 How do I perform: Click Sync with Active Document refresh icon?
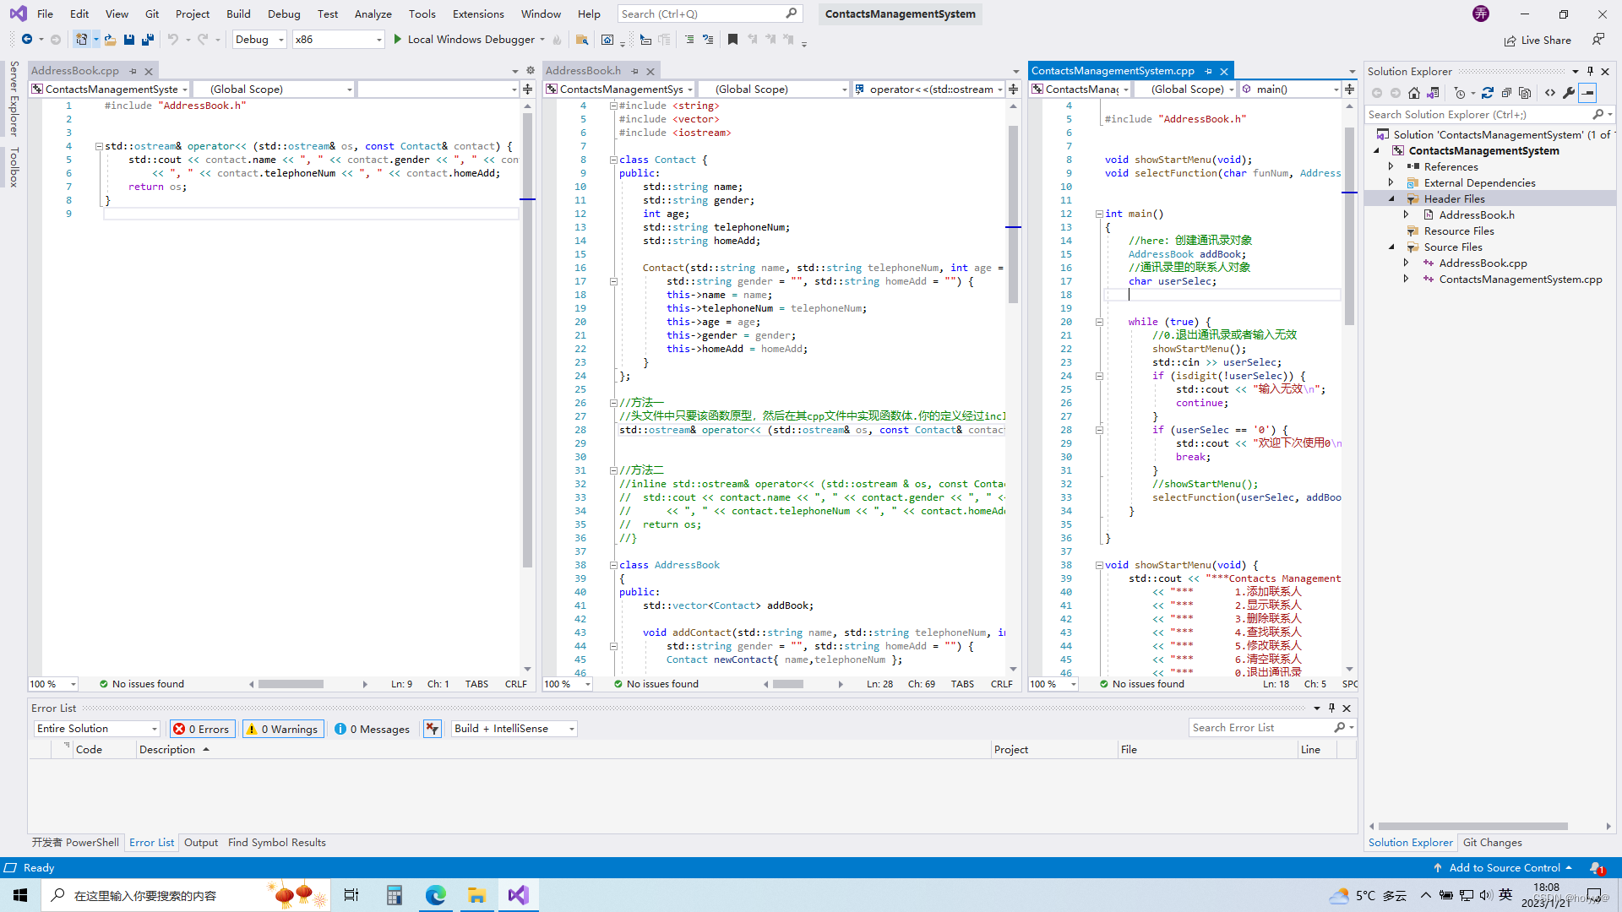(1488, 93)
